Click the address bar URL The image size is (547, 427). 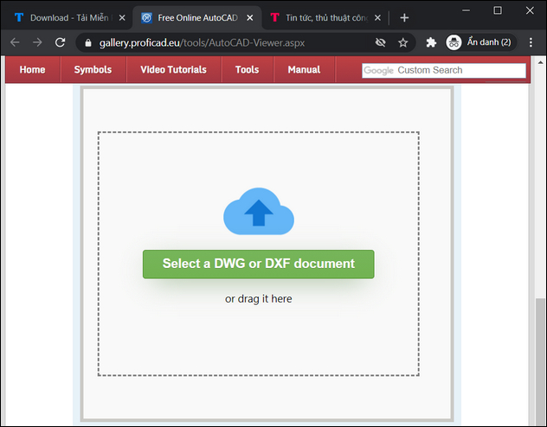202,43
